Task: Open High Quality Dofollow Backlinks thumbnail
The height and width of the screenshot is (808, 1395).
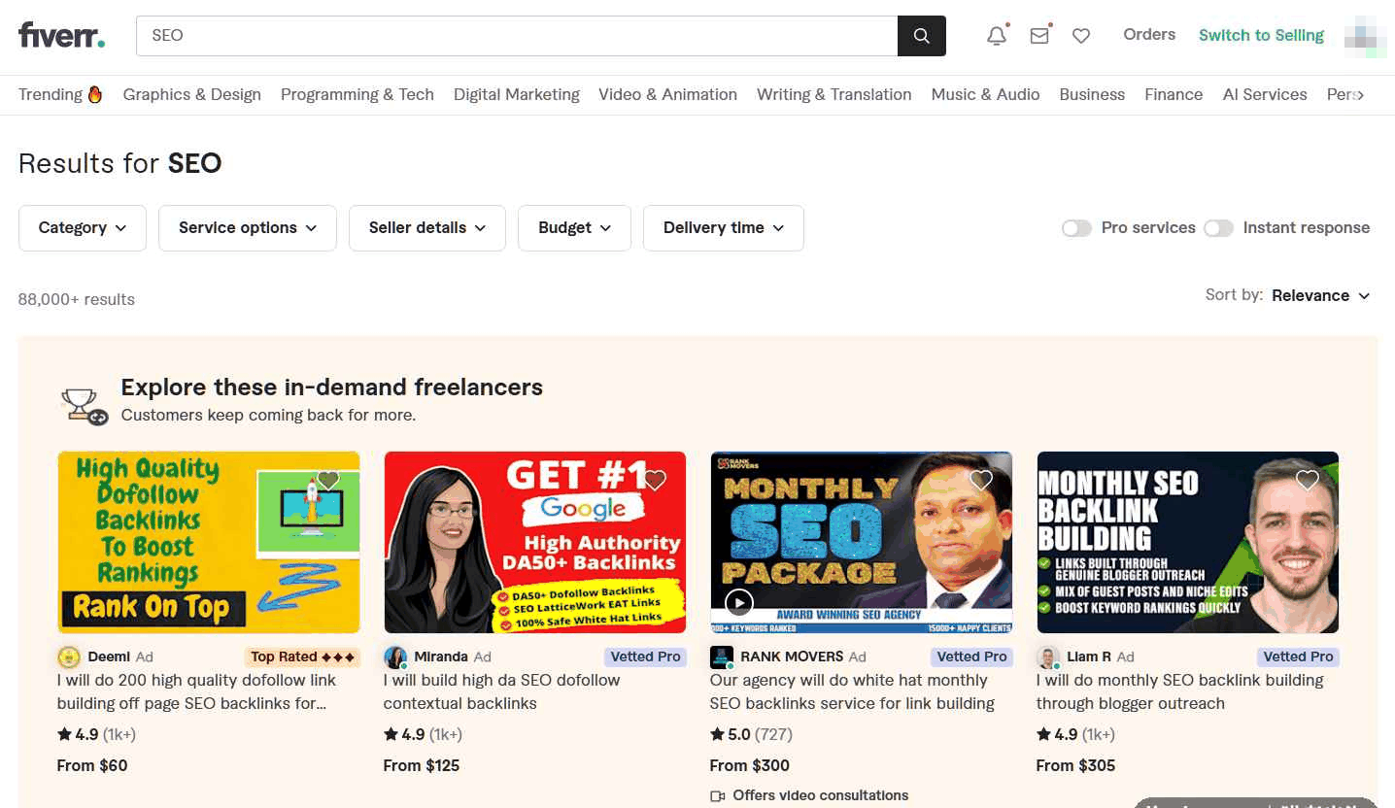Action: [x=209, y=542]
